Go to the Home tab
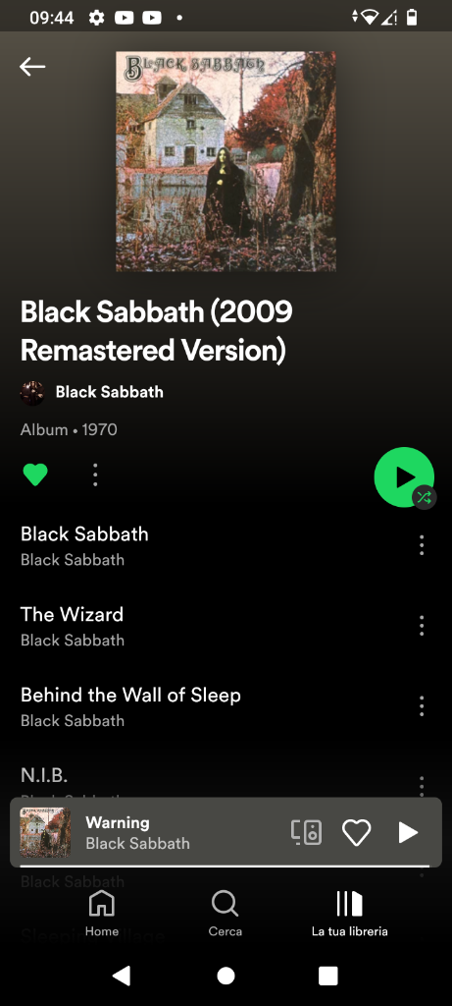The width and height of the screenshot is (452, 1006). click(102, 914)
